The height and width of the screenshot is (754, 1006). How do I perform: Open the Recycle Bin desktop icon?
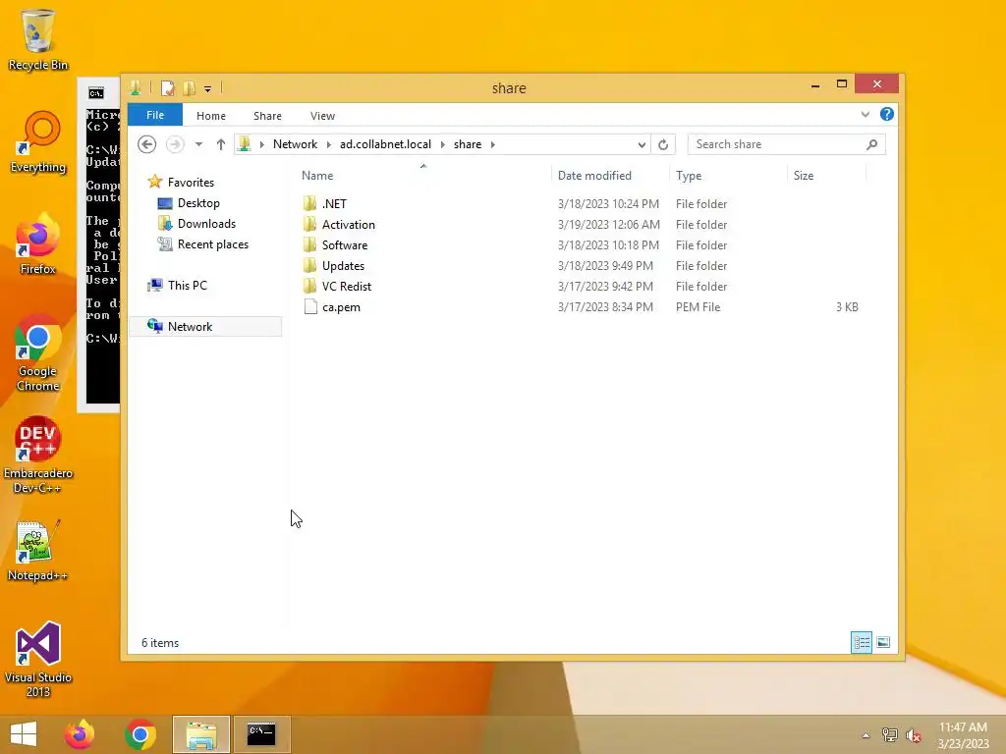point(38,39)
